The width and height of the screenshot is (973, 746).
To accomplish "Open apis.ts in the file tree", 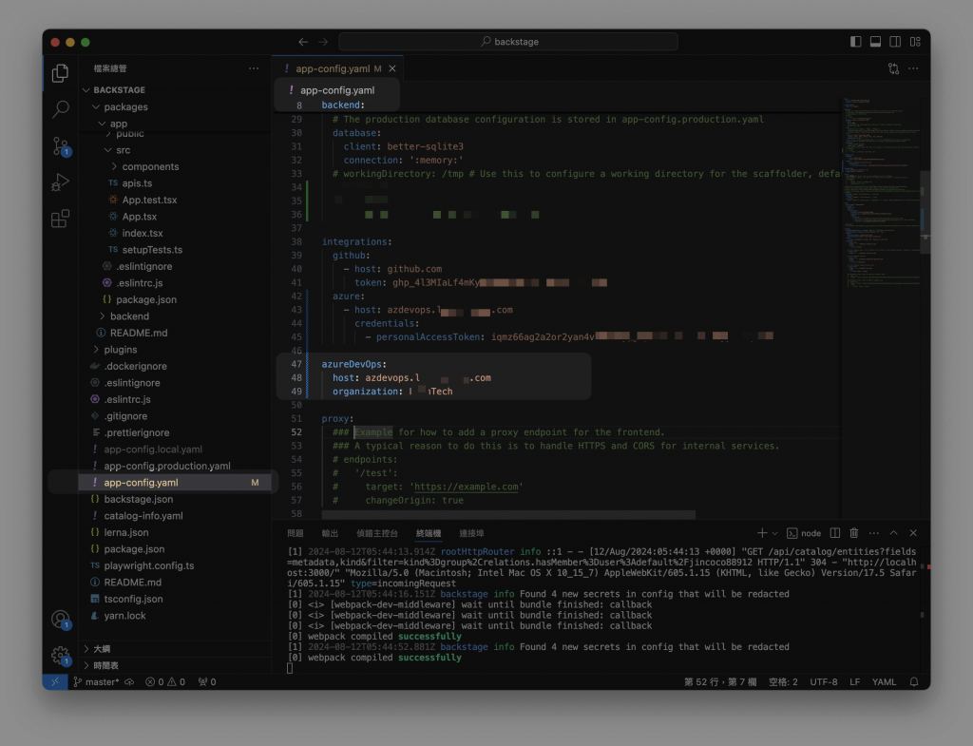I will click(137, 183).
